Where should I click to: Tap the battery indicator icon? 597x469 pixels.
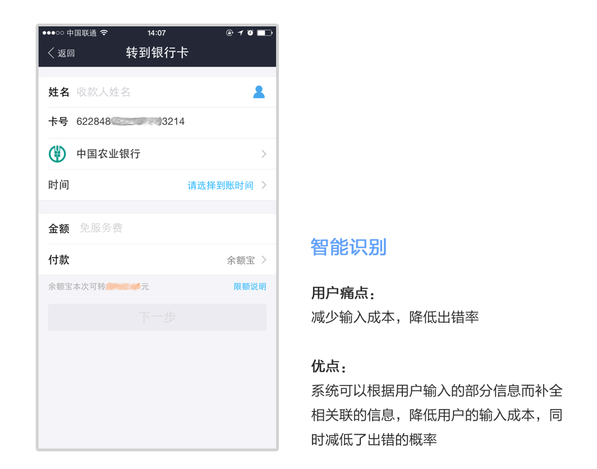(265, 33)
